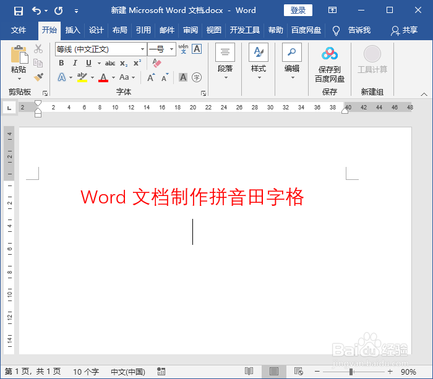Open the 百度网盘 tab
Screen dimensions: 433x379
pyautogui.click(x=306, y=30)
